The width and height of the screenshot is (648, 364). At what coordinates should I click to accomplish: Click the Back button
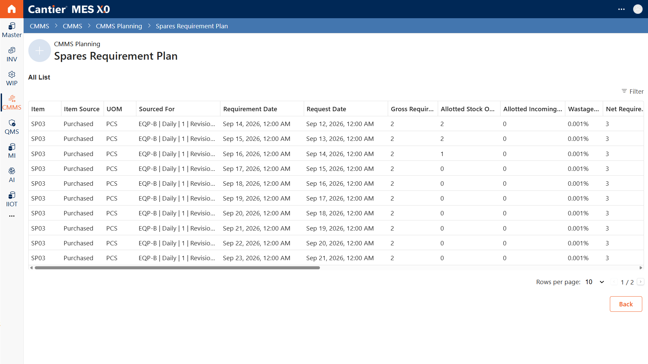(626, 304)
